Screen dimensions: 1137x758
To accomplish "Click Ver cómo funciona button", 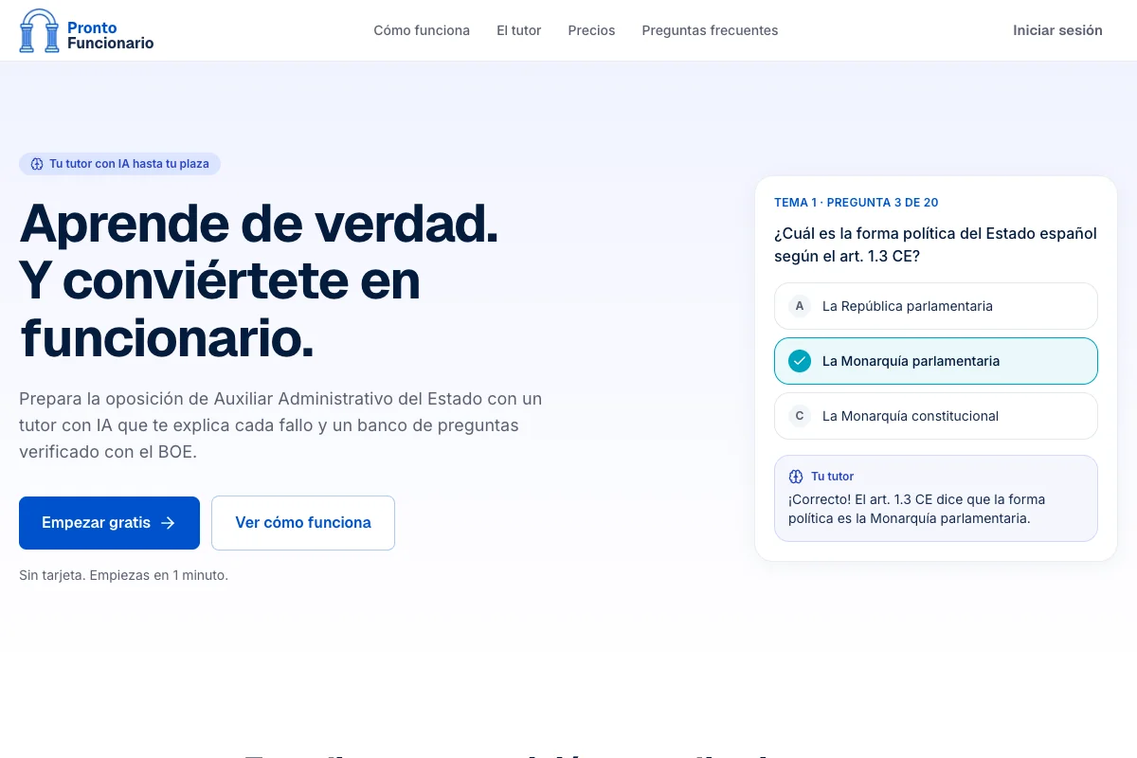I will pyautogui.click(x=303, y=523).
